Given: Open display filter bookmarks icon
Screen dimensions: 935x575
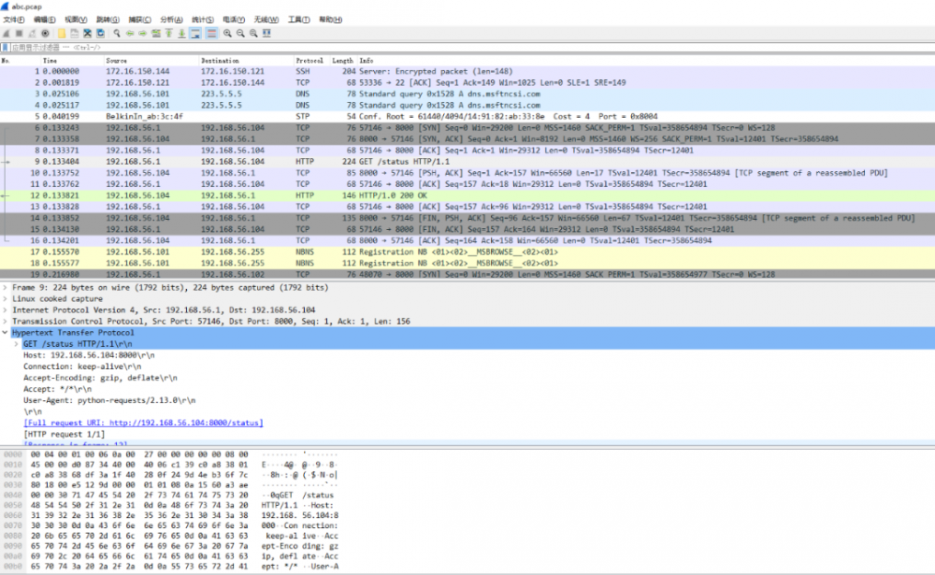Looking at the screenshot, I should [x=6, y=47].
